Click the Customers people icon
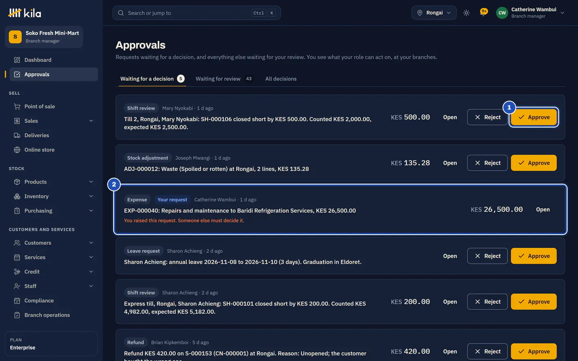The height and width of the screenshot is (361, 578). [17, 243]
